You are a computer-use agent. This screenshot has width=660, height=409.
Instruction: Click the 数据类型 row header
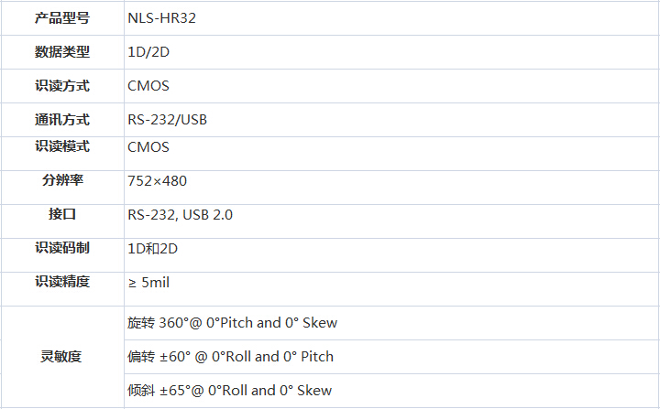coord(62,52)
